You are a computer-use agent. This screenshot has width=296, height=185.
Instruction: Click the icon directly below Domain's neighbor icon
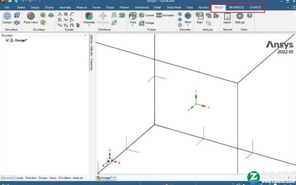coord(17,23)
